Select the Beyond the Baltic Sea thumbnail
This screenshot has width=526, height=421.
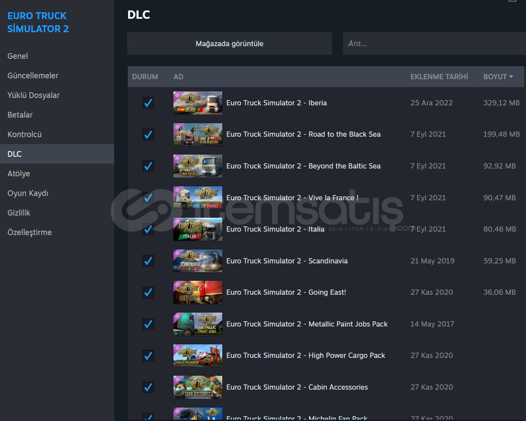[x=198, y=166]
